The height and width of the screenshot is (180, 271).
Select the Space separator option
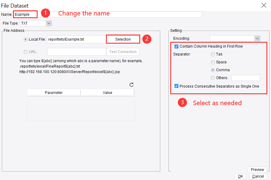point(213,62)
